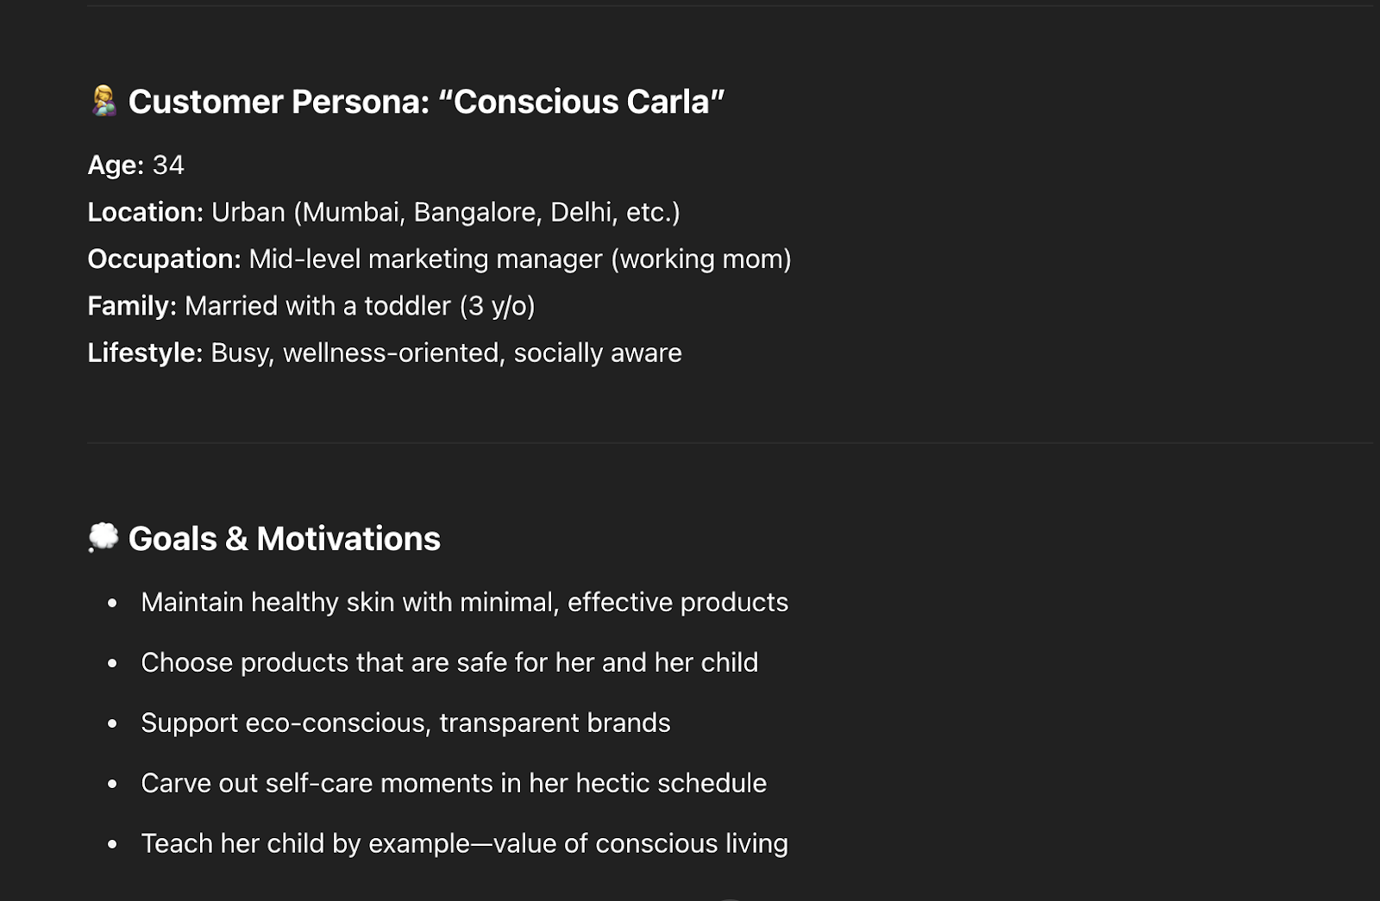The height and width of the screenshot is (901, 1380).
Task: Click the Customer Persona: "Conscious Carla" heading
Action: click(x=426, y=102)
